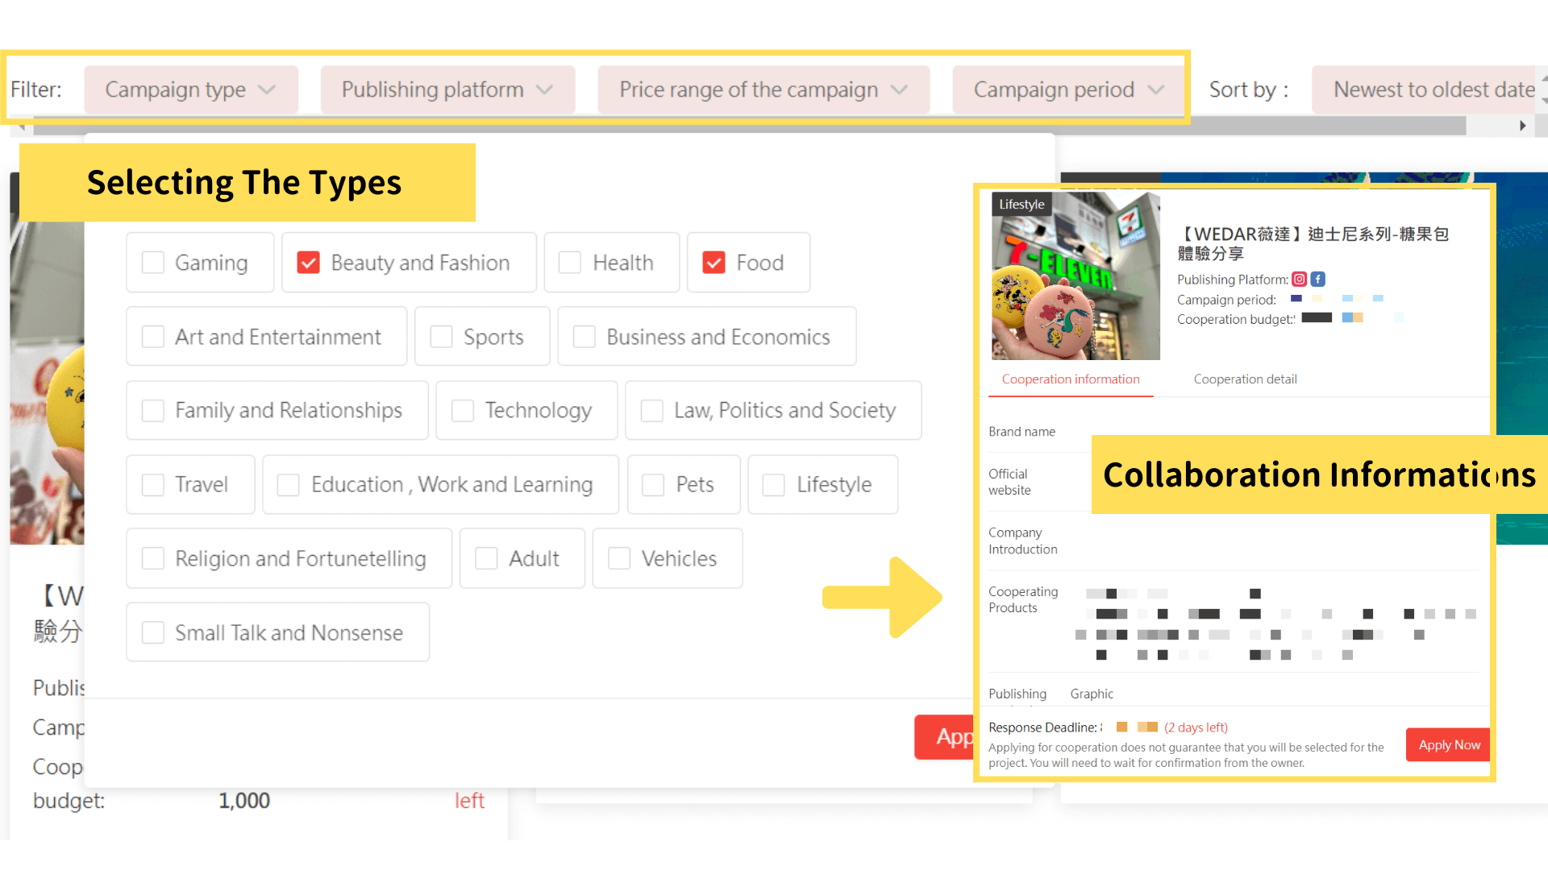Check the Technology checkbox

click(x=463, y=411)
